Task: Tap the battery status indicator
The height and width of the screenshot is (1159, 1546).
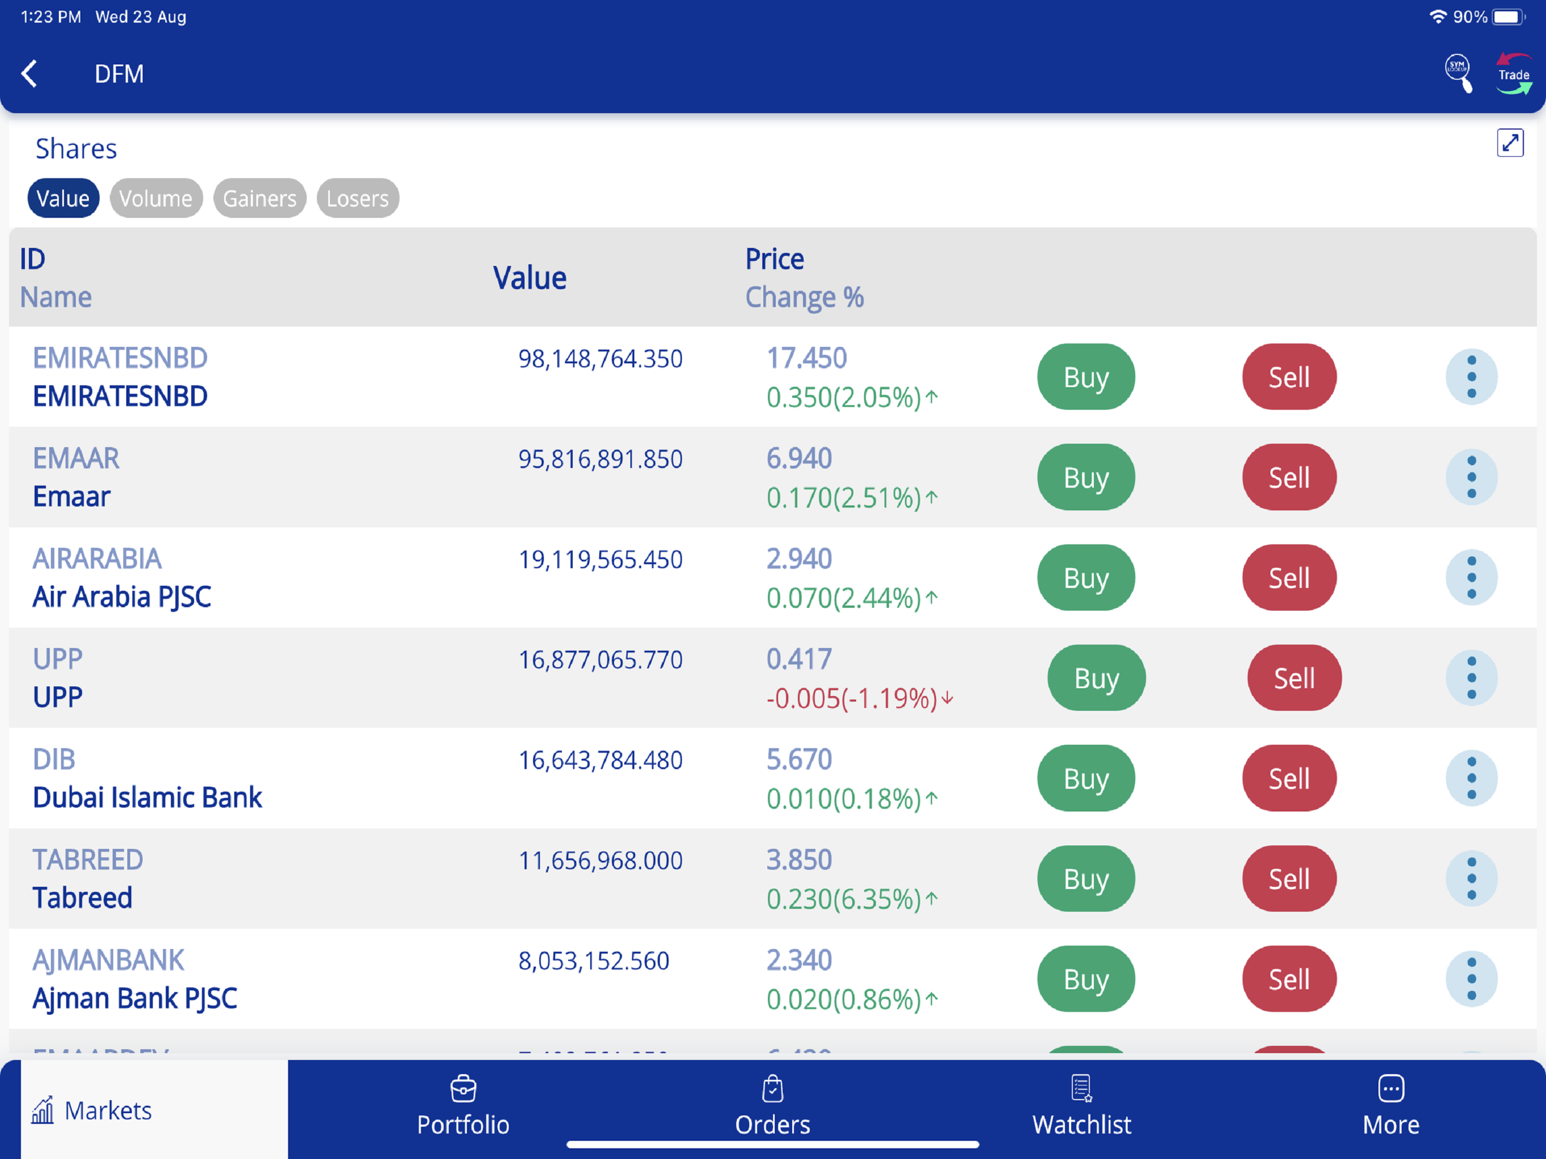Action: pos(1508,17)
